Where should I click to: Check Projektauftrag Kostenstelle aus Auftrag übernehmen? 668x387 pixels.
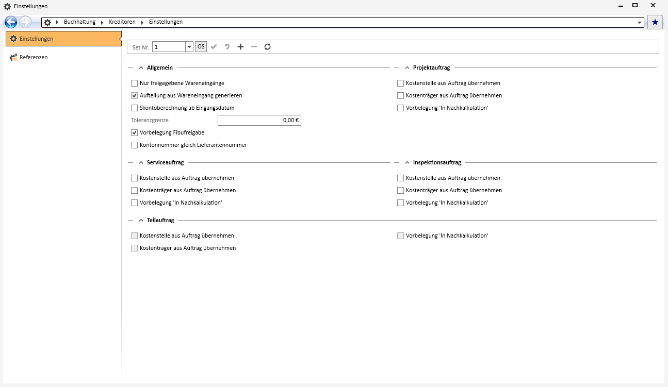tap(401, 83)
